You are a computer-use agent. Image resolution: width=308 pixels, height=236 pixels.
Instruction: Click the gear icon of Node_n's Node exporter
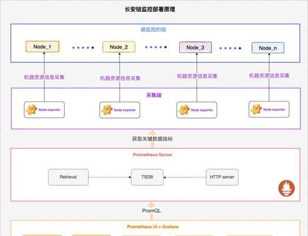tap(256, 109)
